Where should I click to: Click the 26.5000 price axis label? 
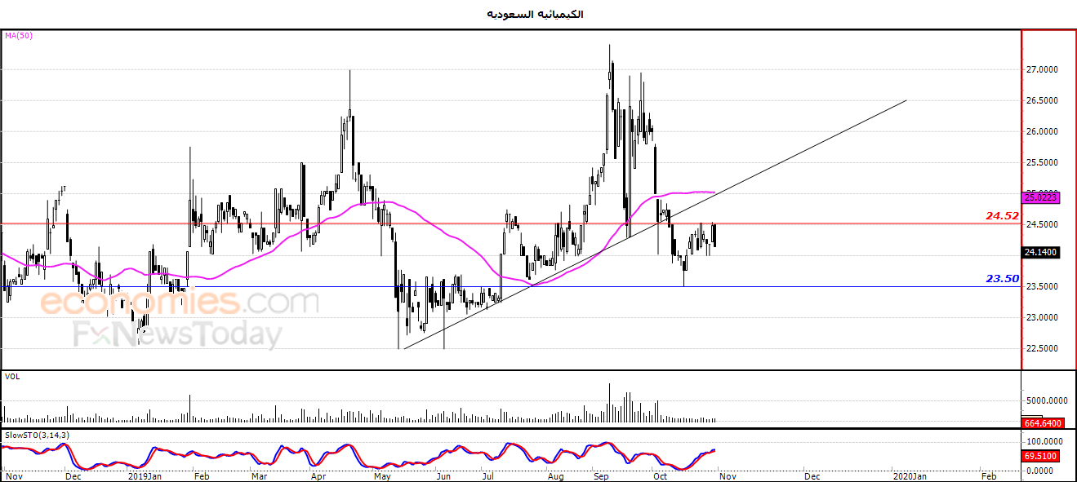(x=1041, y=100)
